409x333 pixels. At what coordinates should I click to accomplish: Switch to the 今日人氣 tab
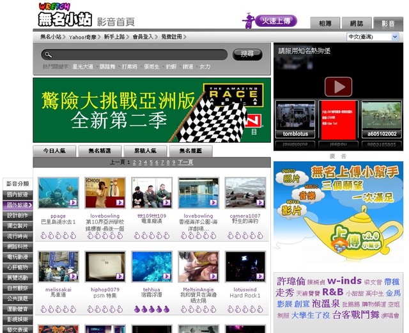54,151
